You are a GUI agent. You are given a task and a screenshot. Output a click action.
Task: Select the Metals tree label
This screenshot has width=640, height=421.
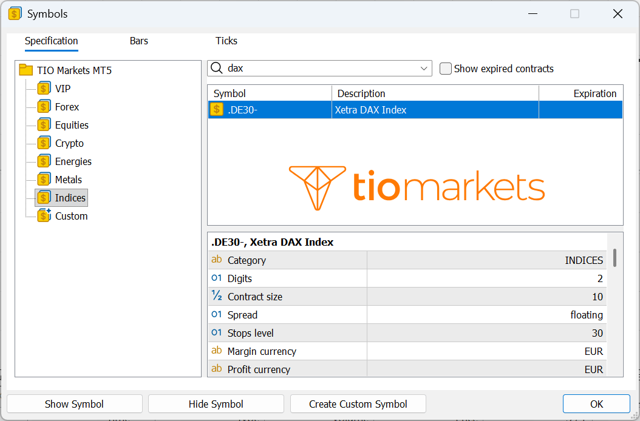(x=69, y=180)
